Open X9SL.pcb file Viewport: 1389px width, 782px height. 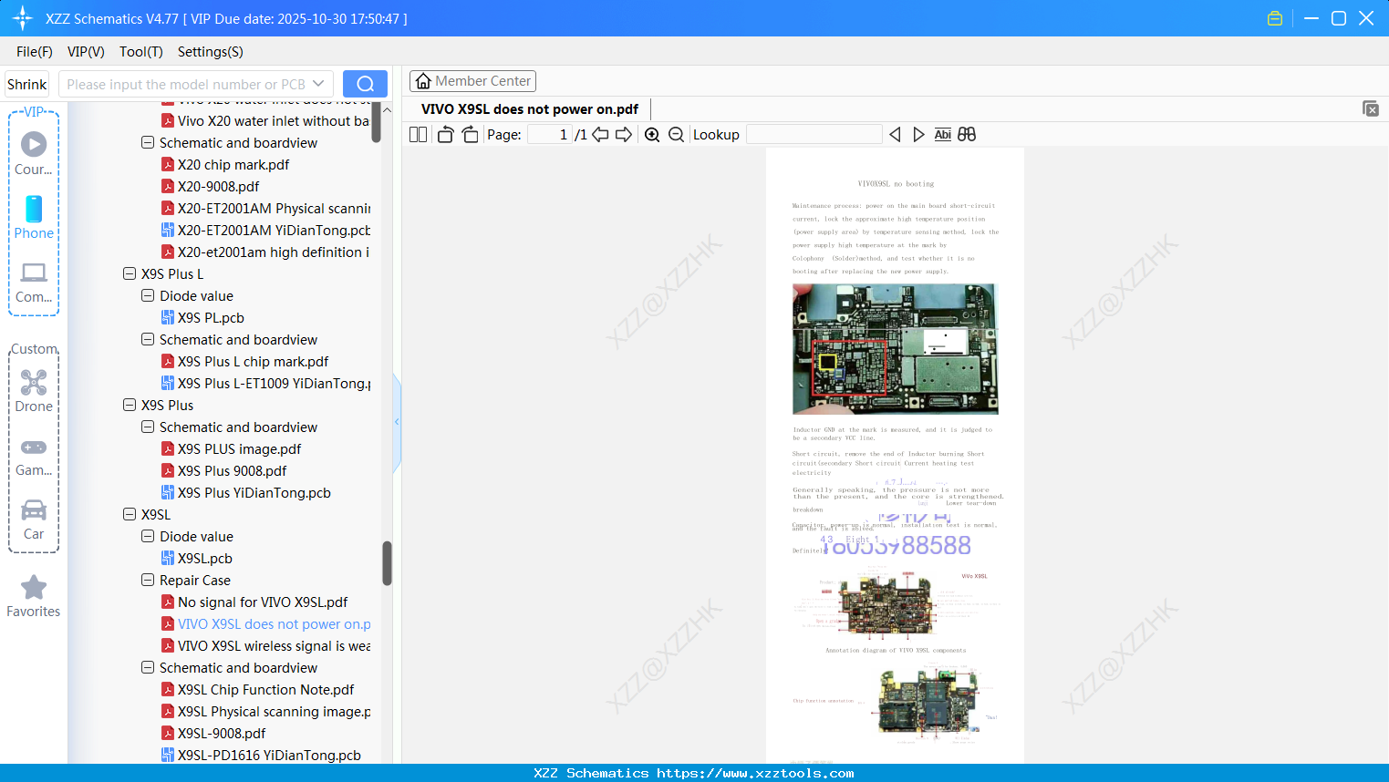(205, 559)
